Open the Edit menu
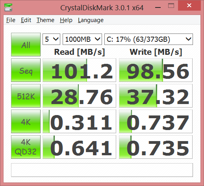Image resolution: width=204 pixels, height=186 pixels. click(26, 20)
